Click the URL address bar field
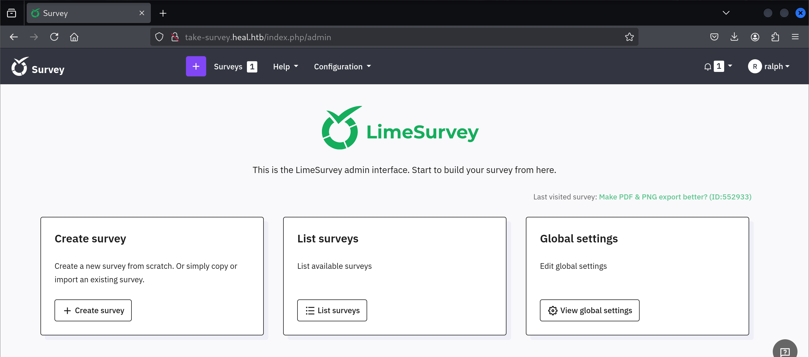 (x=377, y=37)
